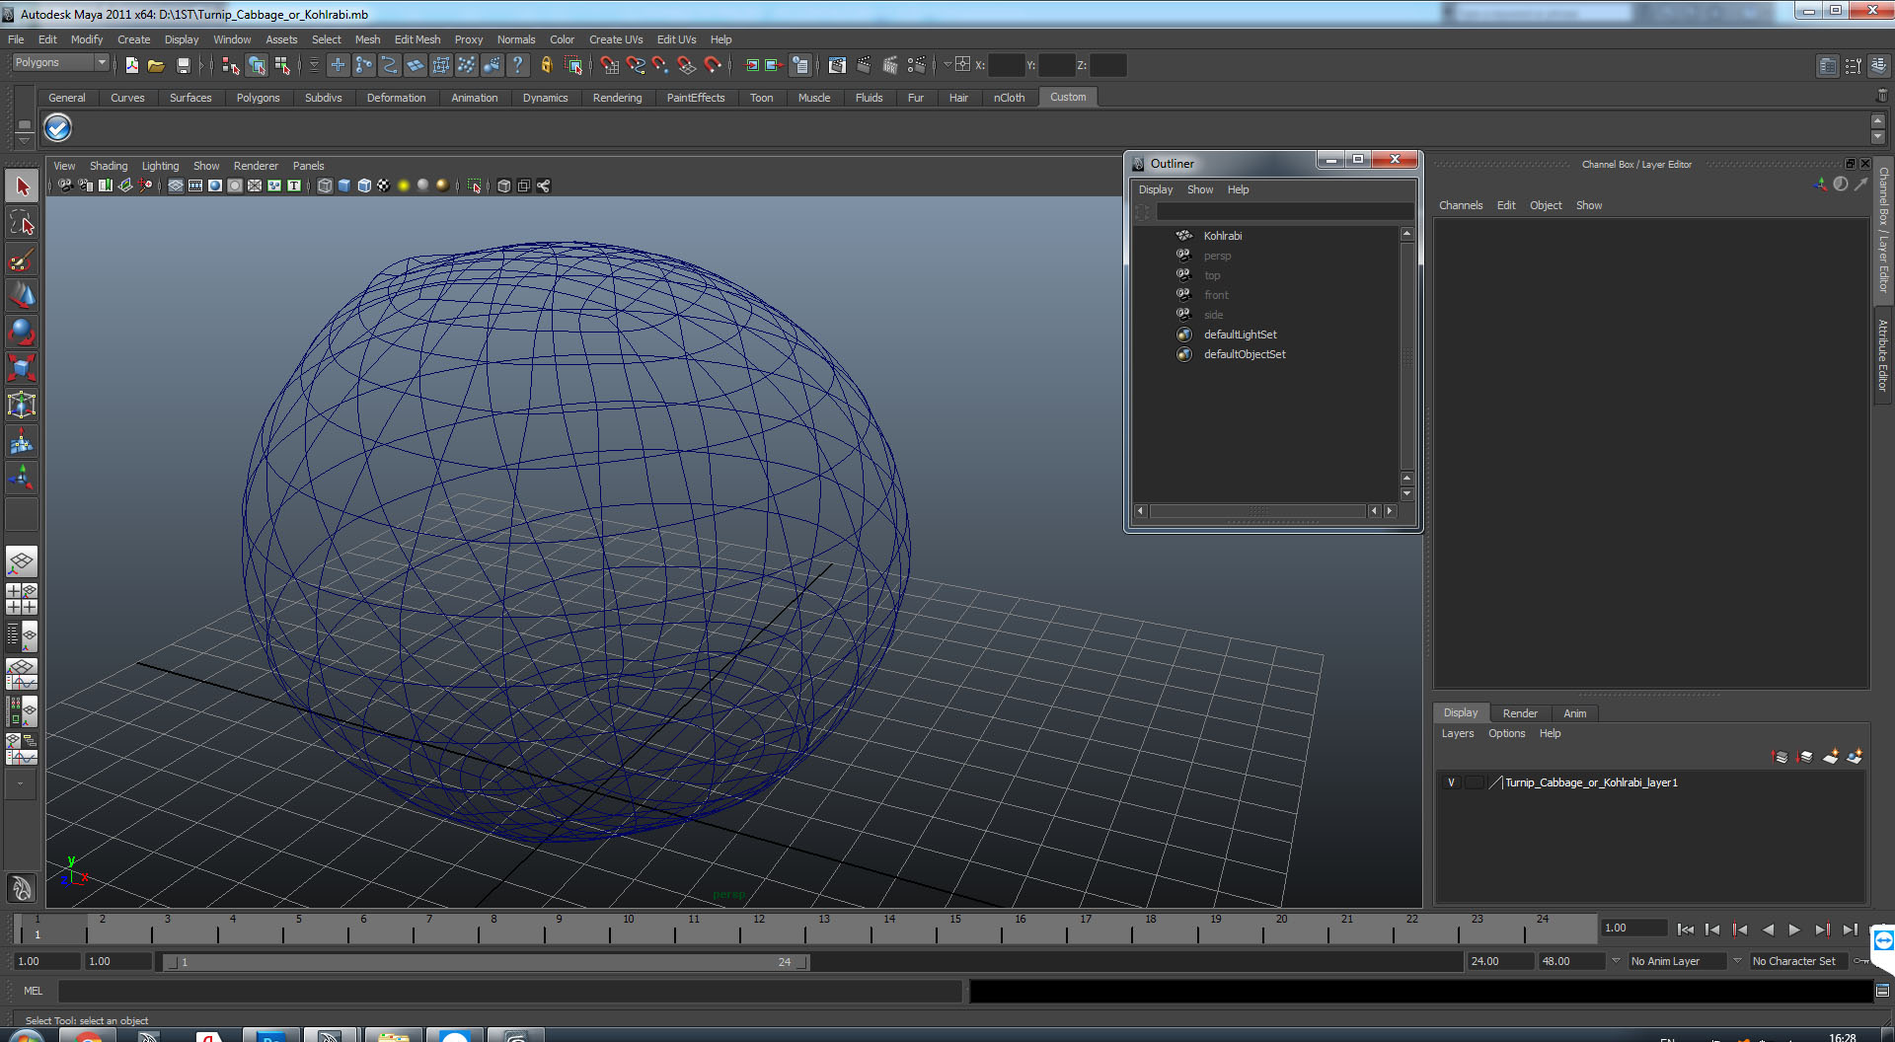Toggle wireframe on shaded viewport icon
This screenshot has height=1042, width=1895.
tap(364, 186)
